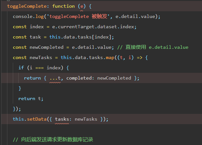Click e.currentTarget.dataset.index expression

click(x=93, y=27)
